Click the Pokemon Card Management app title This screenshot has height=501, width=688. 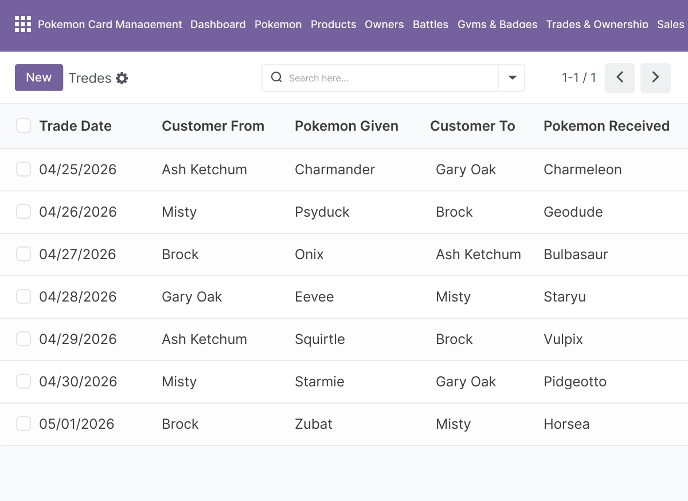point(110,24)
